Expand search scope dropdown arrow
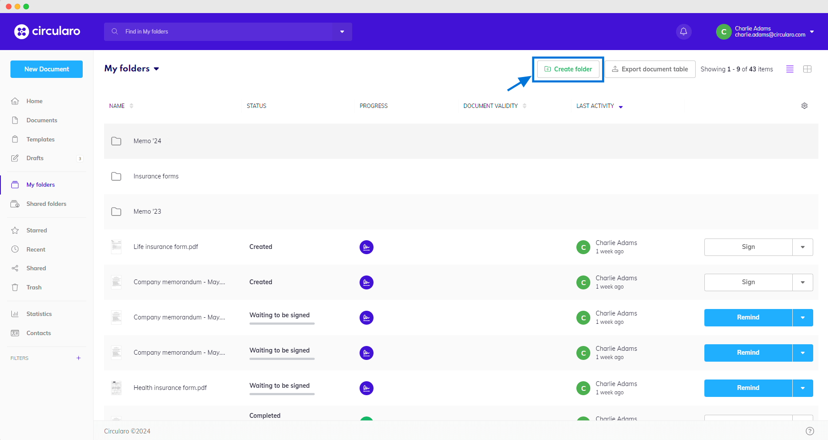Screen dimensions: 828x440 click(x=342, y=32)
